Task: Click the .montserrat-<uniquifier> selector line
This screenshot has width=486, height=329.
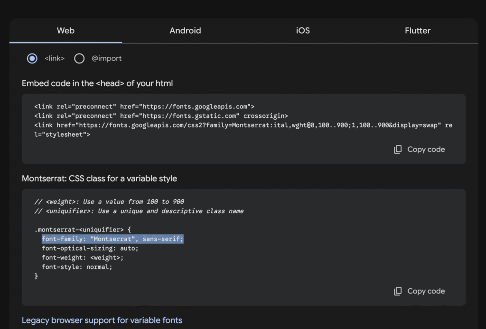Action: pyautogui.click(x=83, y=230)
